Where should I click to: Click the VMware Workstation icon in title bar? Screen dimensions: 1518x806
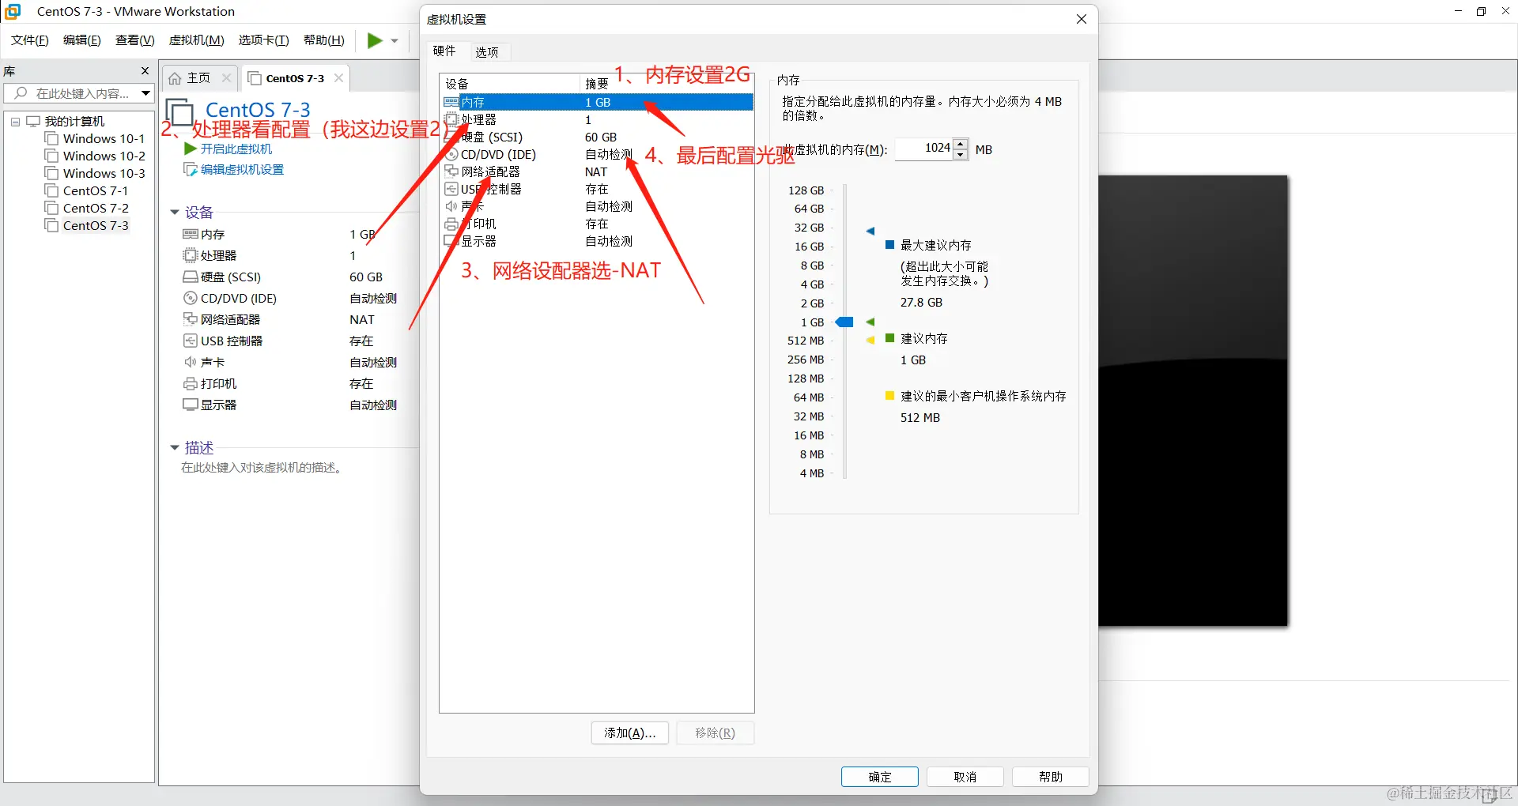(13, 11)
